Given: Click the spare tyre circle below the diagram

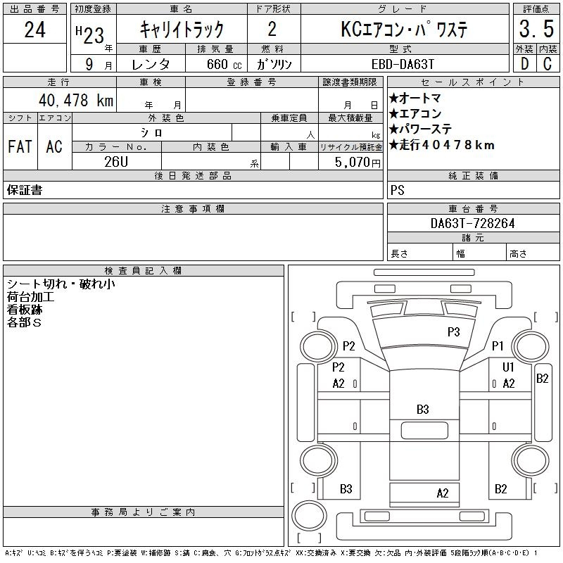Looking at the screenshot, I should pos(309,515).
